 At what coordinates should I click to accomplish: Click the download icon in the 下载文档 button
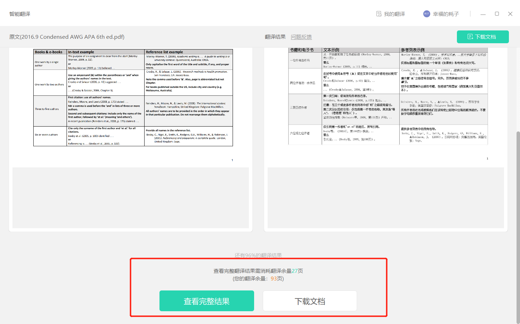[470, 36]
